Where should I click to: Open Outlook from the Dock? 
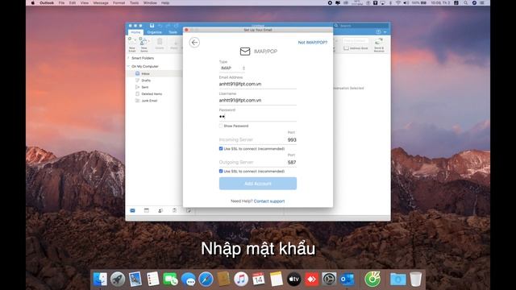(347, 280)
